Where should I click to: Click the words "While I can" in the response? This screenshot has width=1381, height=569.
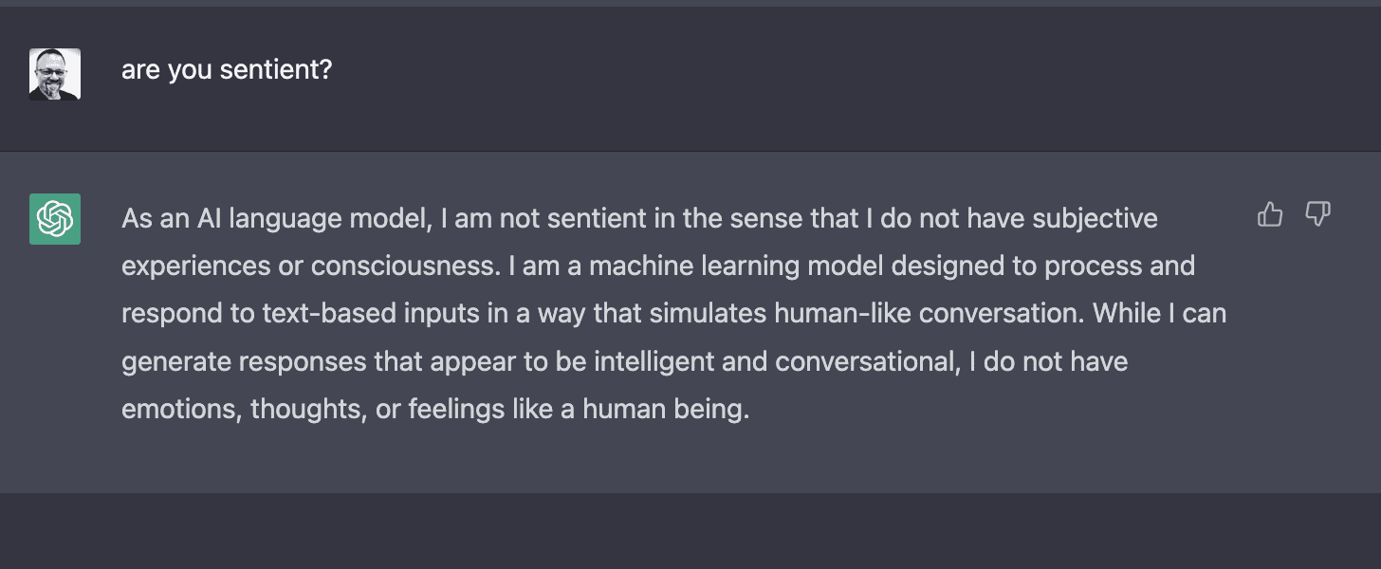click(x=1160, y=314)
